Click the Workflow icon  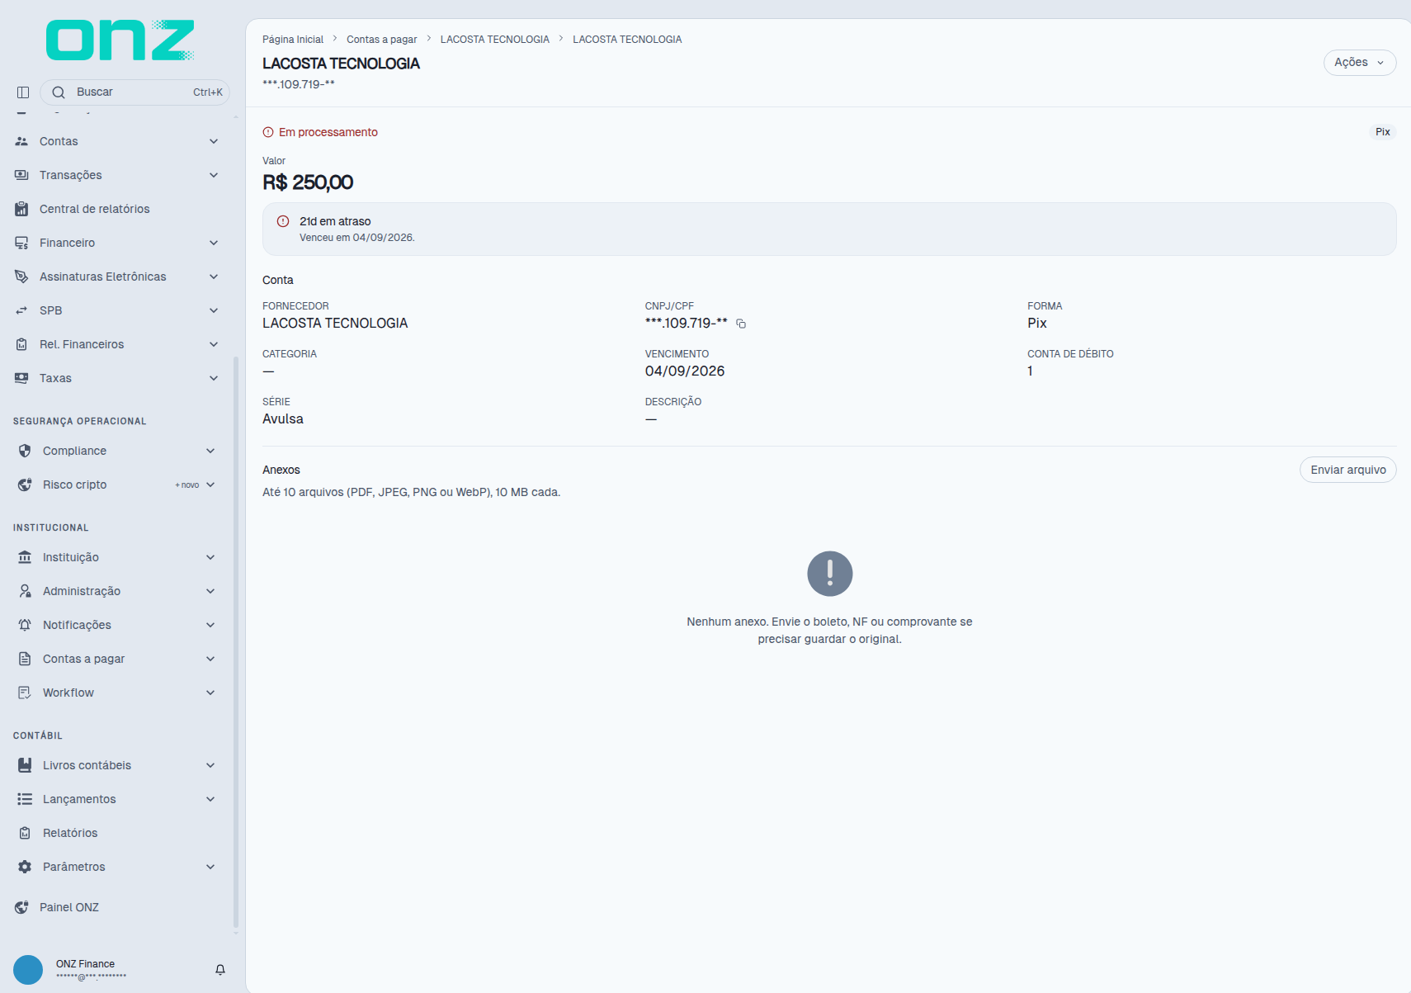[25, 693]
